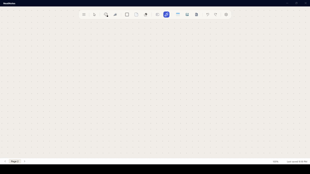Toggle the highlighted blue link tool
Image resolution: width=310 pixels, height=174 pixels.
click(166, 15)
